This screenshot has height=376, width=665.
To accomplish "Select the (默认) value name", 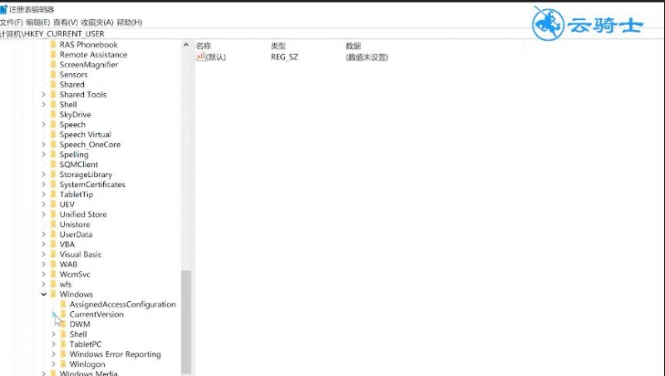I will pos(216,57).
